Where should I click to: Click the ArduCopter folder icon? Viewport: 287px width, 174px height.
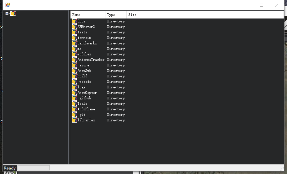click(74, 93)
